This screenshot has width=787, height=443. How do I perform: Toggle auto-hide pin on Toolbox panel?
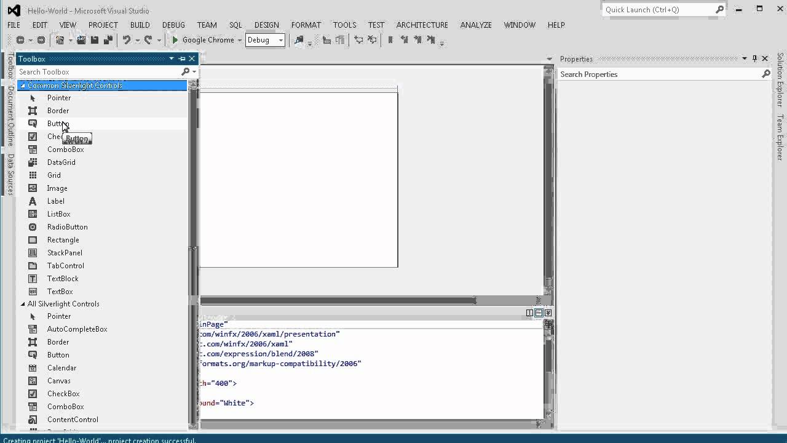[x=182, y=58]
